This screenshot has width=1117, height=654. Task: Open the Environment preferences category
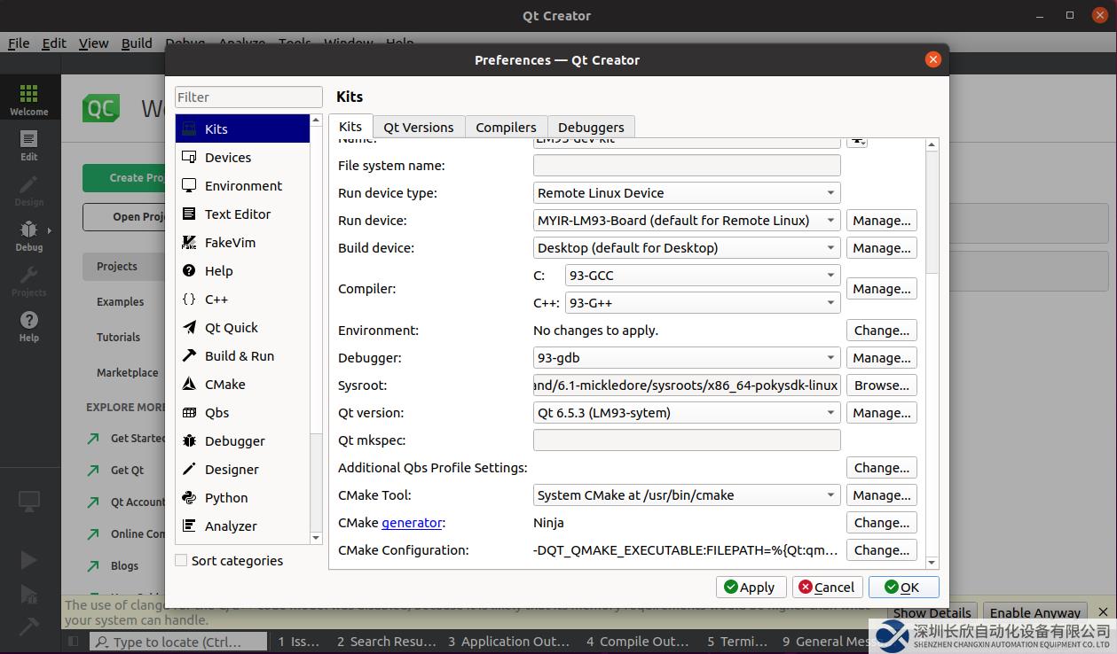242,185
